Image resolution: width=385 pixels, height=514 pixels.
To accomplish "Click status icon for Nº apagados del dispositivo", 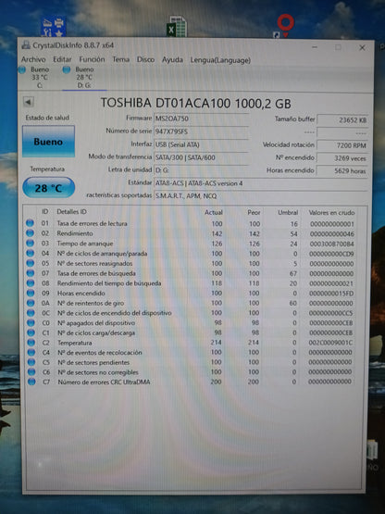I will pos(31,322).
